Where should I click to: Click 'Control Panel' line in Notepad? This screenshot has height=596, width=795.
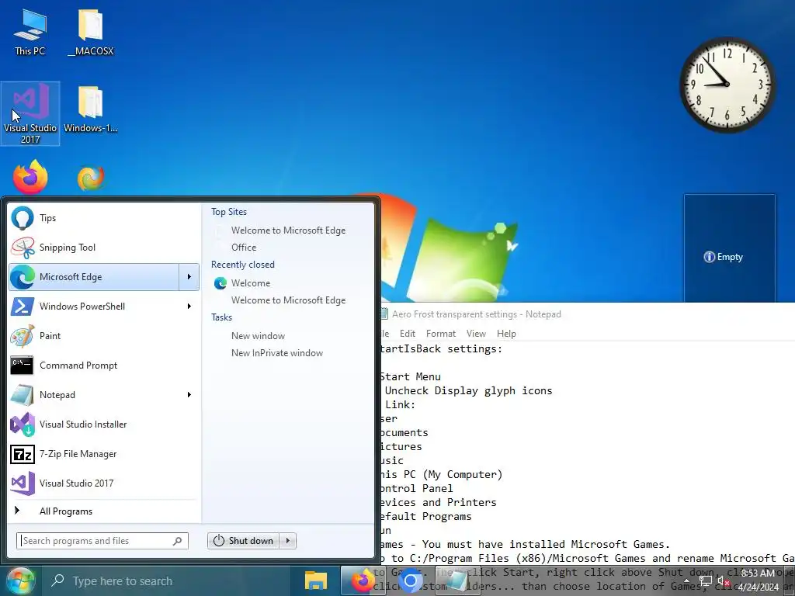pyautogui.click(x=416, y=489)
